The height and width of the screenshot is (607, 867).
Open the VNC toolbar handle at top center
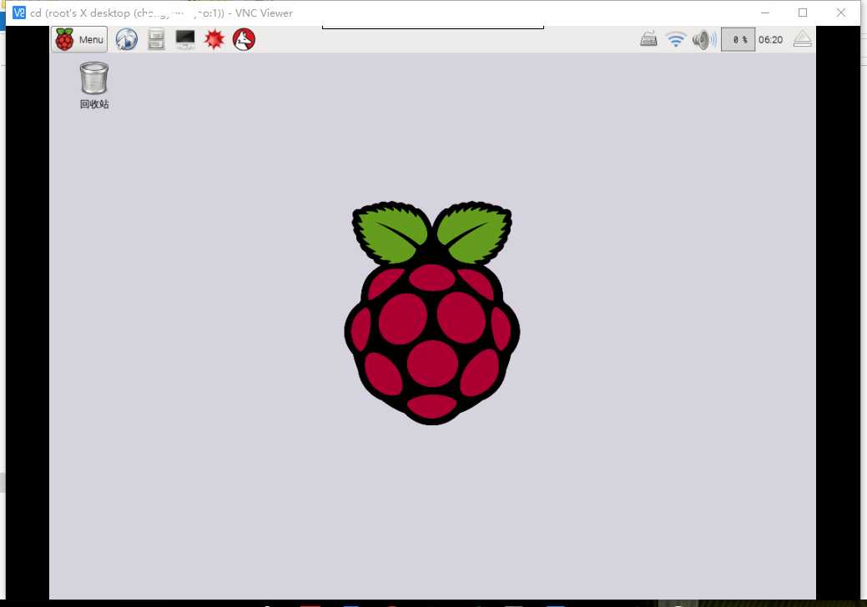coord(433,27)
